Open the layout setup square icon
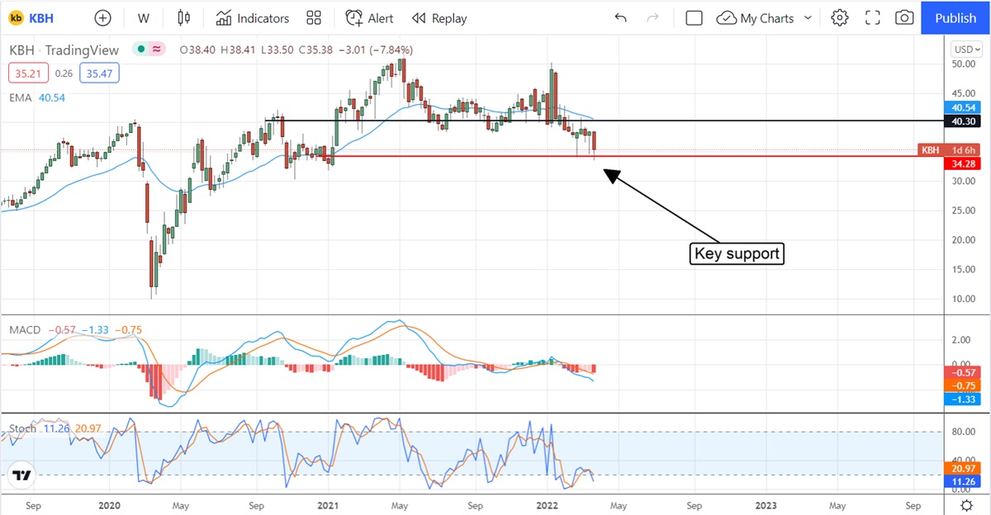 694,18
